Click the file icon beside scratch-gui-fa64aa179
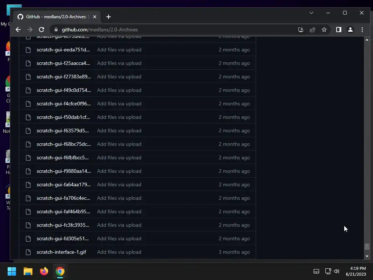 tap(28, 185)
